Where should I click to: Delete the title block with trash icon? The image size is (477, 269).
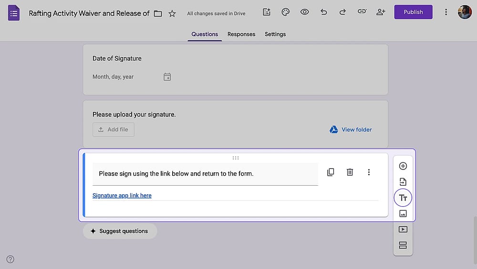coord(350,172)
